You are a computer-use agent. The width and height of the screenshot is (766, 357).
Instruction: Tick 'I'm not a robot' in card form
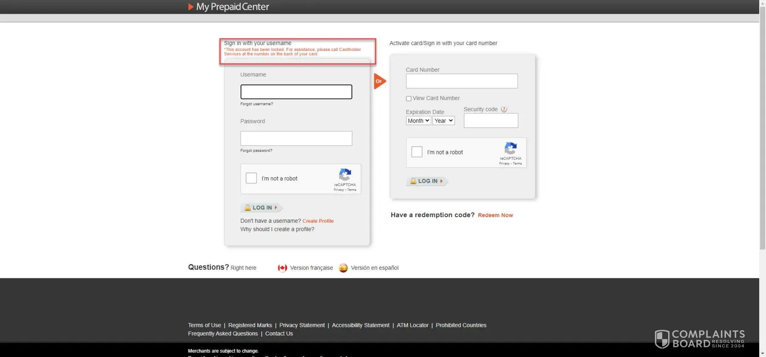tap(417, 152)
